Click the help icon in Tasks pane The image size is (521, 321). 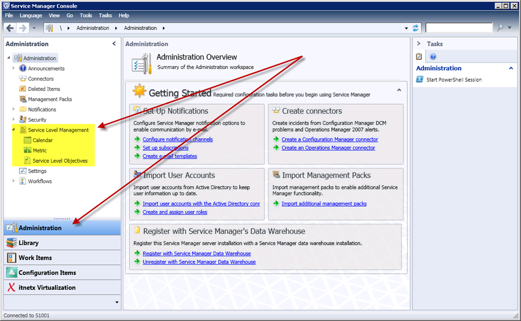[433, 57]
